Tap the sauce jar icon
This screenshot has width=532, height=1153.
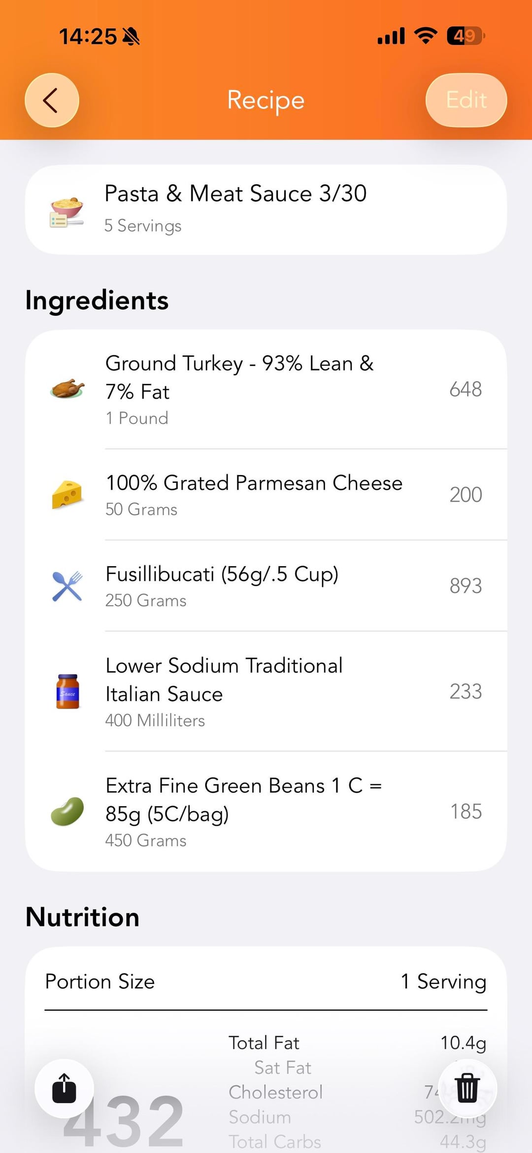click(x=67, y=691)
